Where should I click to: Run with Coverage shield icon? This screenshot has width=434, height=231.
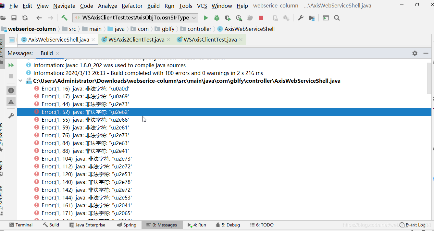(x=228, y=18)
